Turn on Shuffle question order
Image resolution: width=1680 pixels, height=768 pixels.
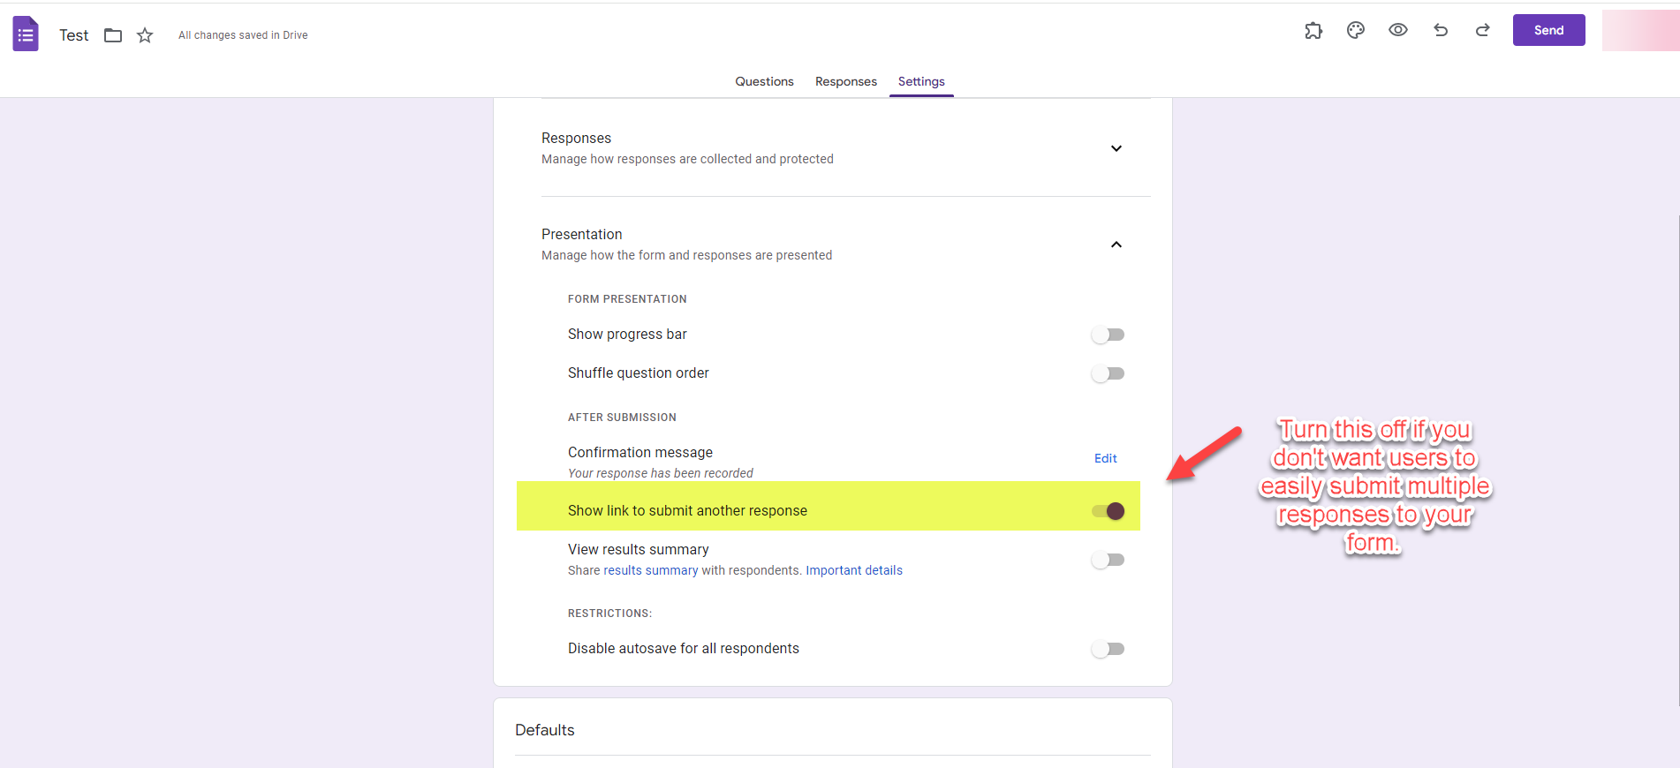click(x=1108, y=373)
